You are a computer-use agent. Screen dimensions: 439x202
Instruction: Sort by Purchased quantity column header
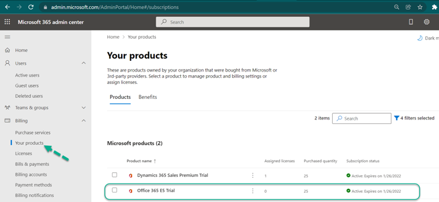pos(320,161)
